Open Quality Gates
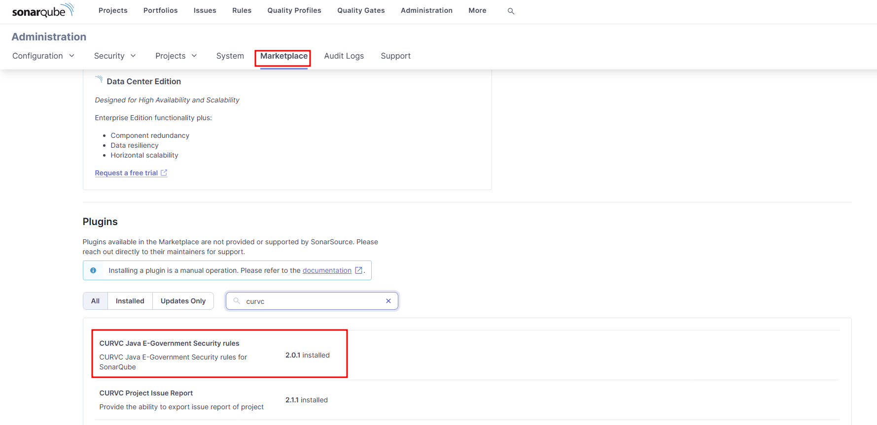The image size is (877, 425). point(361,10)
